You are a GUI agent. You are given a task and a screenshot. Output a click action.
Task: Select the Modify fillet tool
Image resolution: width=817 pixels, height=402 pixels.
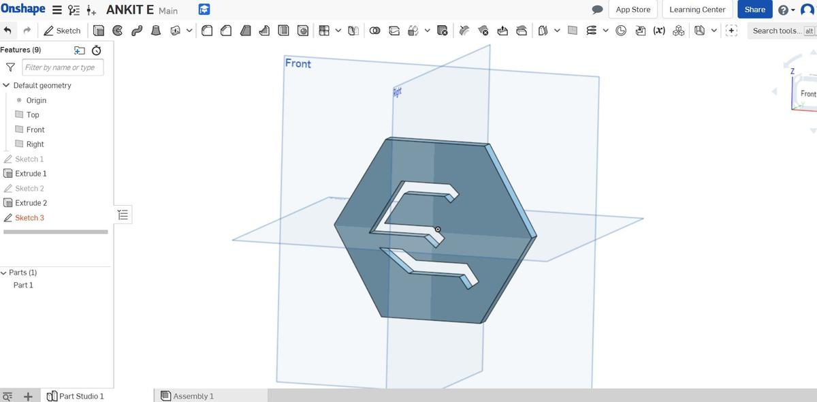click(x=464, y=31)
